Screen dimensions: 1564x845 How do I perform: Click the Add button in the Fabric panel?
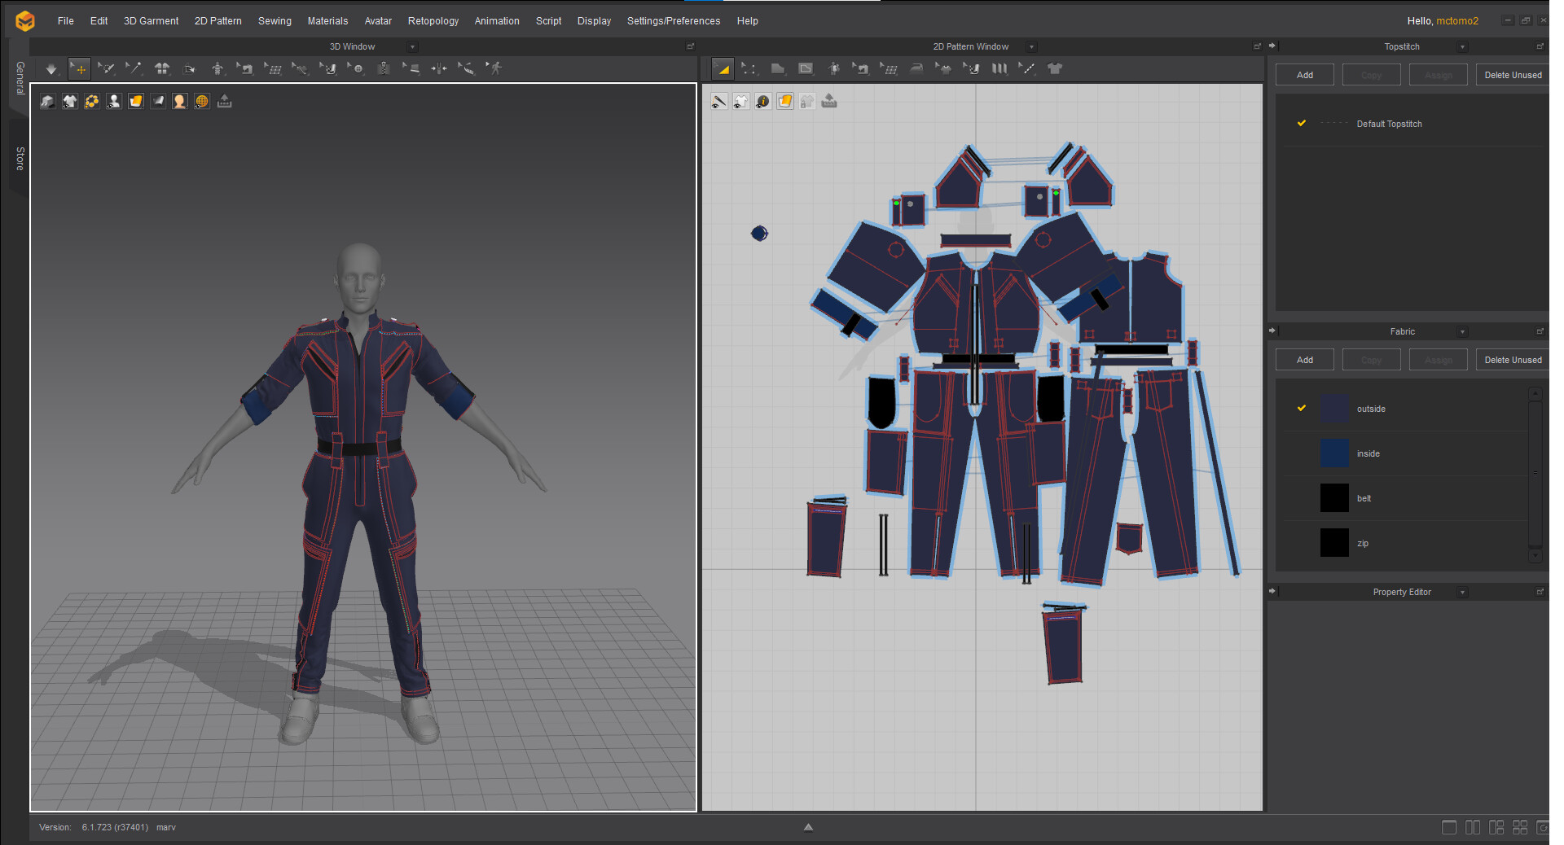pyautogui.click(x=1304, y=359)
